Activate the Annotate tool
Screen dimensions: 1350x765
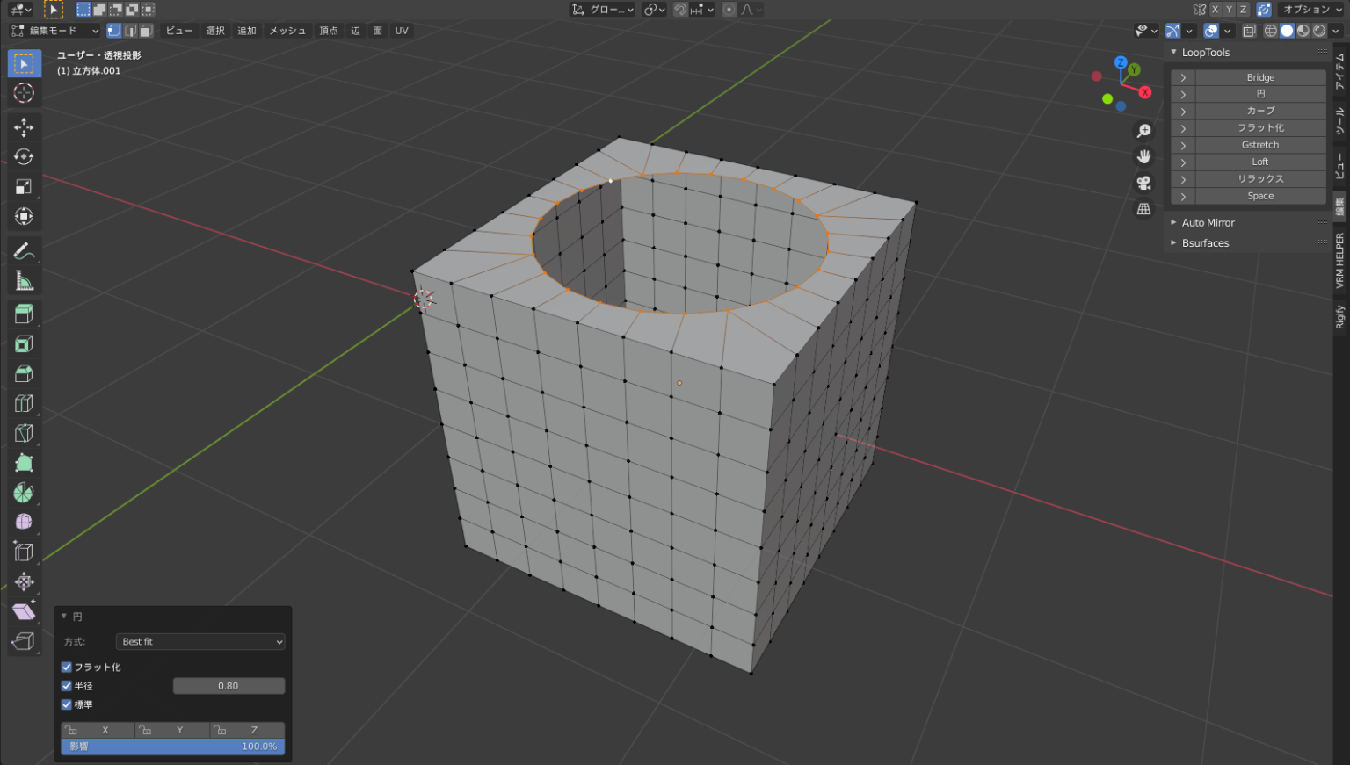click(x=24, y=251)
